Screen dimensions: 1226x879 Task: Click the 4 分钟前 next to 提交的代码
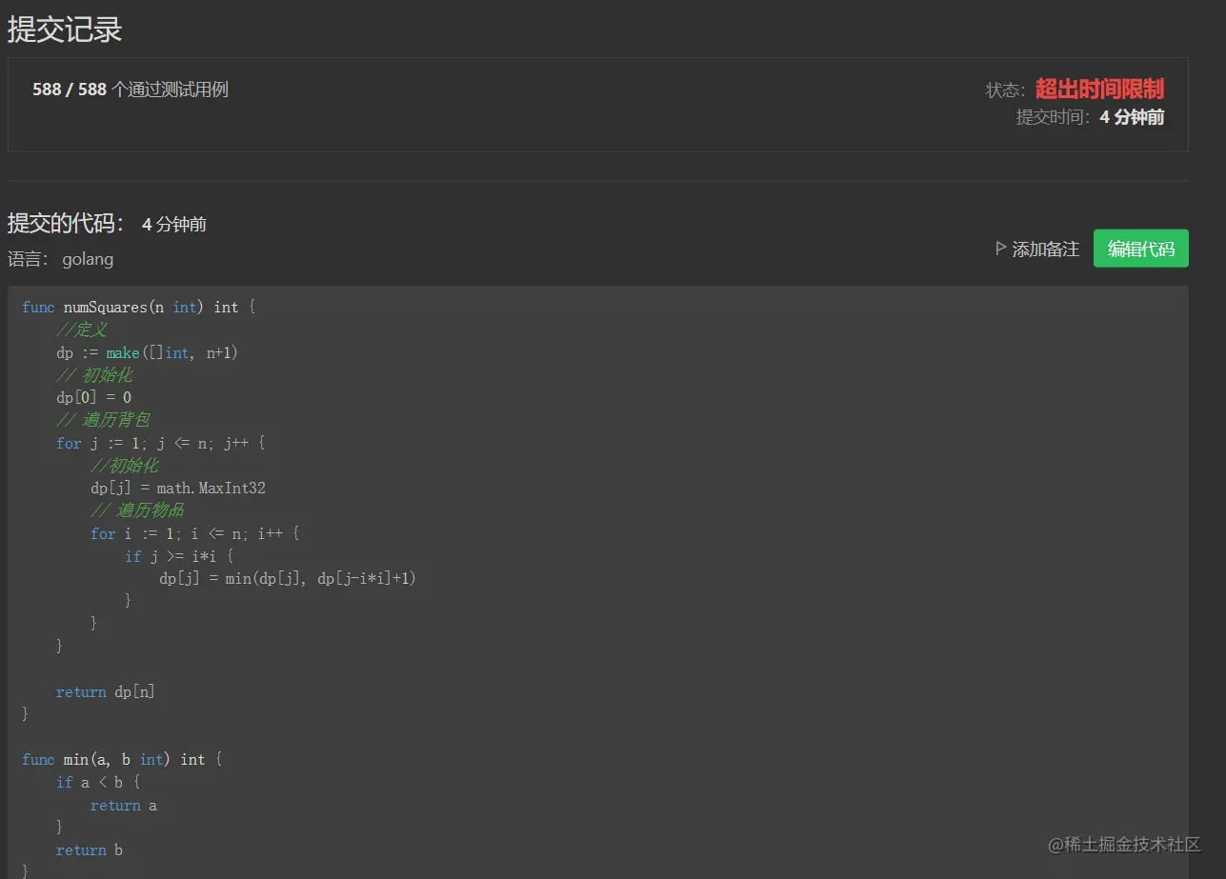pyautogui.click(x=174, y=225)
